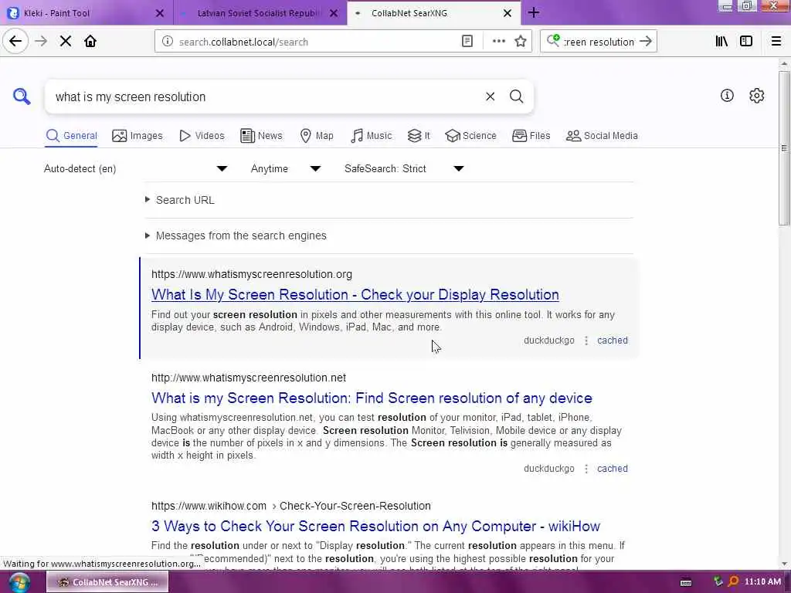Open the SafeSearch: Strict dropdown
The image size is (791, 593).
point(404,168)
